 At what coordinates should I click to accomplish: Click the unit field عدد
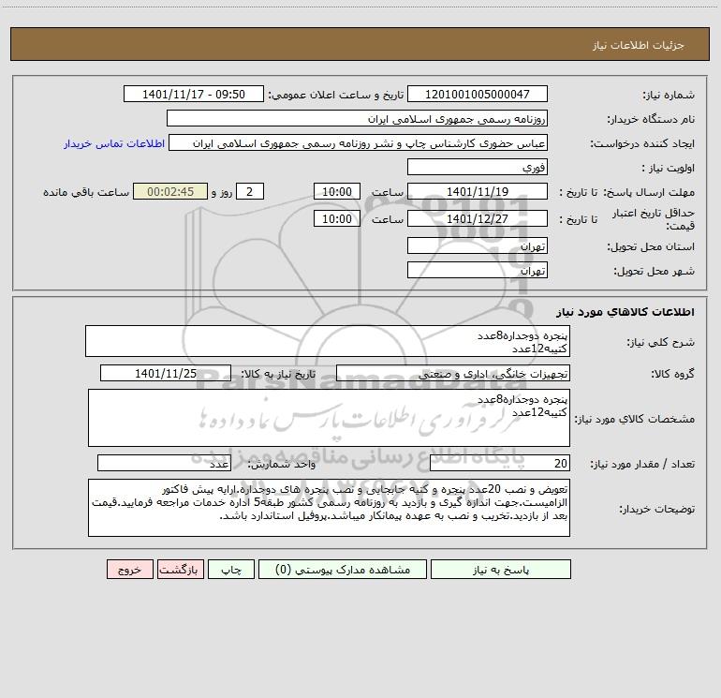pyautogui.click(x=164, y=464)
